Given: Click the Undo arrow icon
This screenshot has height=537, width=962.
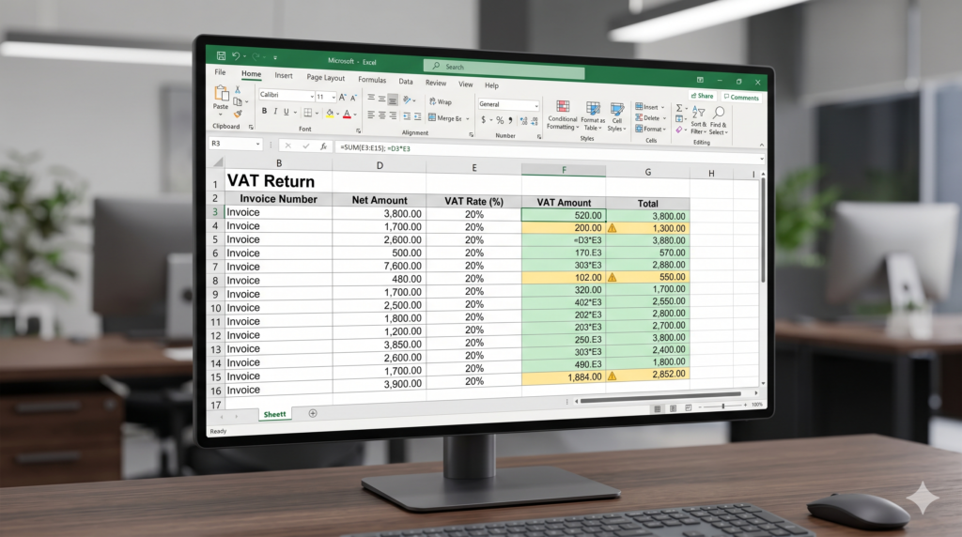Looking at the screenshot, I should click(x=236, y=56).
